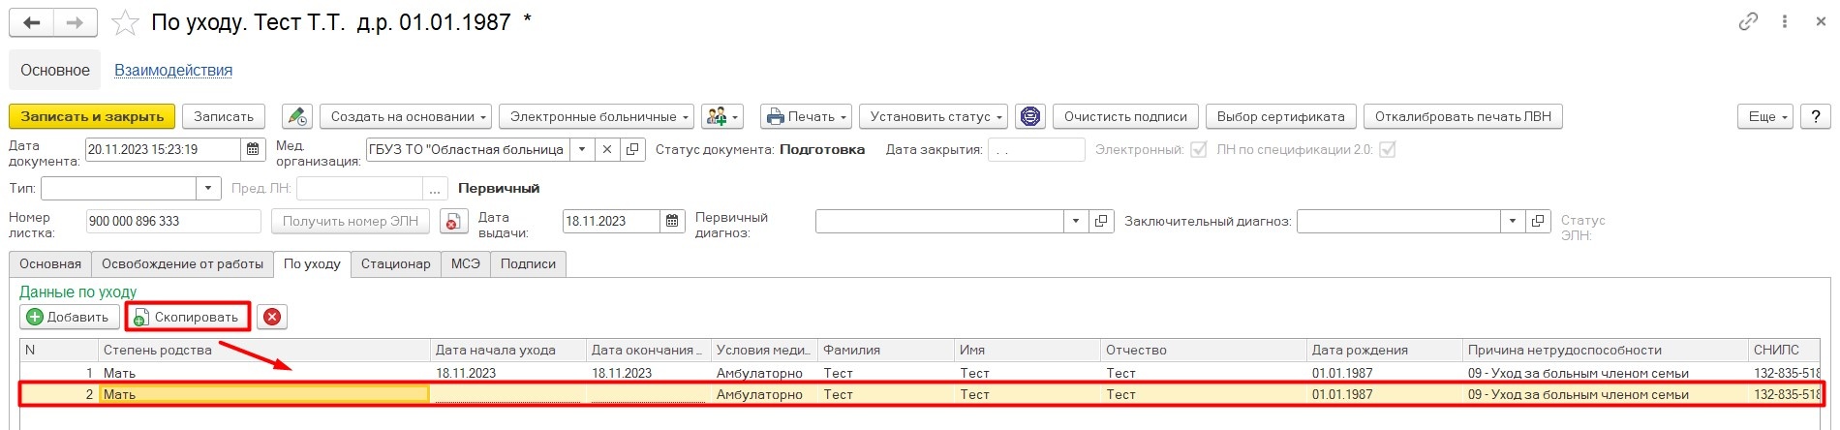Click the round seal signature icon
This screenshot has width=1840, height=430.
[1030, 116]
